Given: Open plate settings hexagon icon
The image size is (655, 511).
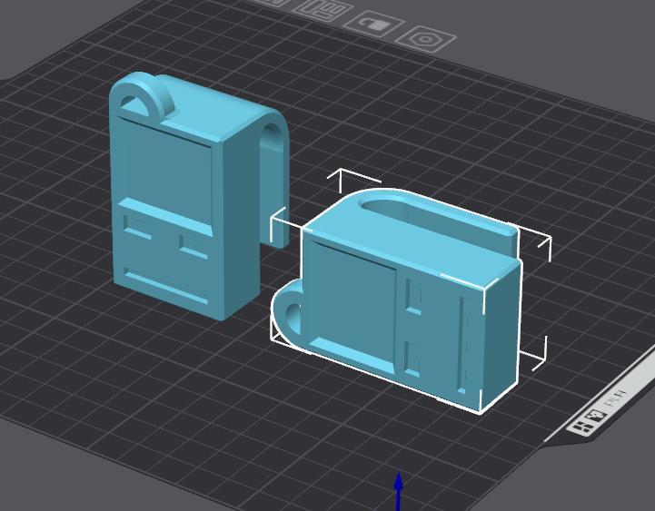Looking at the screenshot, I should [426, 40].
